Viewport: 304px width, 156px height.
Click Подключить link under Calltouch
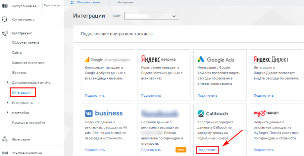pos(207,150)
